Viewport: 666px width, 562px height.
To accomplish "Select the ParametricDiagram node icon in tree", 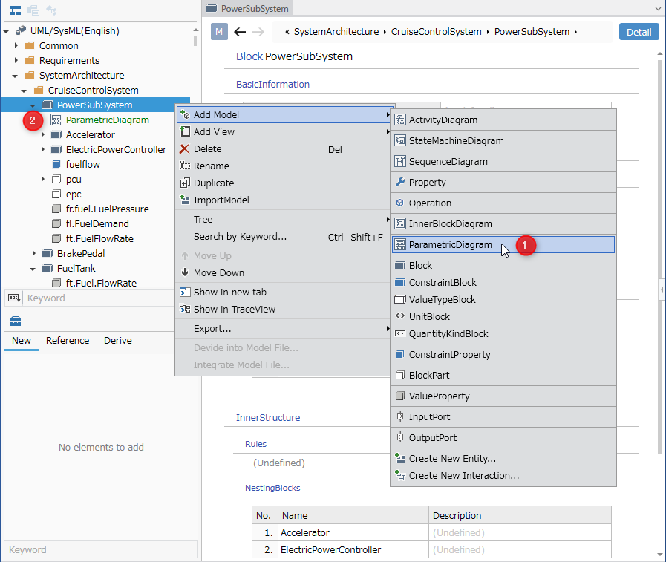I will [56, 120].
